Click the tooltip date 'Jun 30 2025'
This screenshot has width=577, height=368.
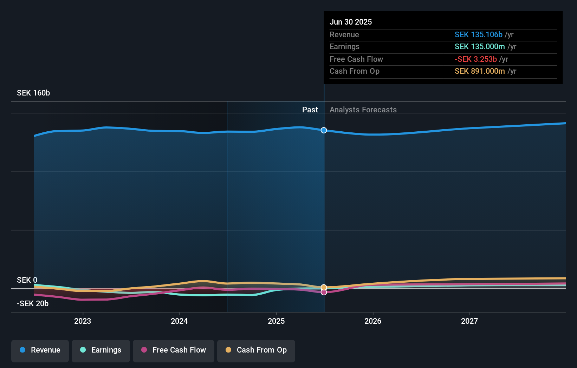[x=351, y=22]
